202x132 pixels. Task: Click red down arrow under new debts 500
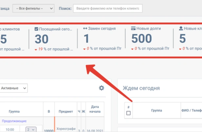tap(132, 49)
